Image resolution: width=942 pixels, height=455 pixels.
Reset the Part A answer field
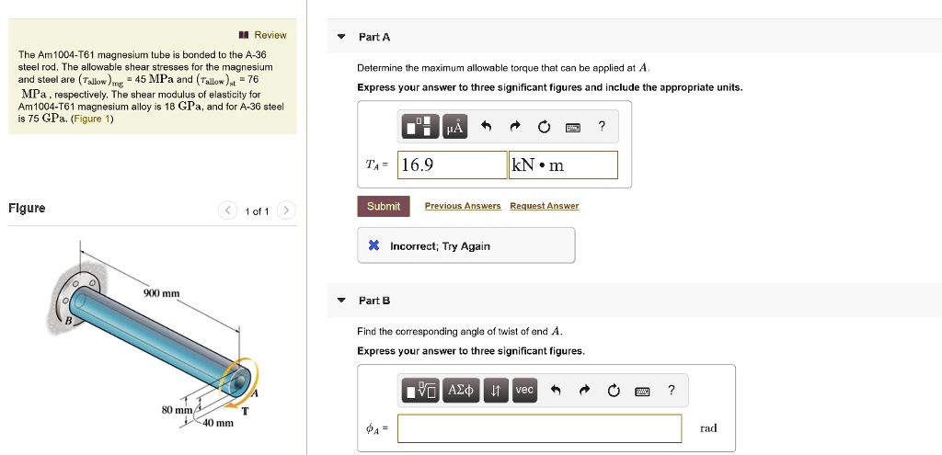[545, 128]
